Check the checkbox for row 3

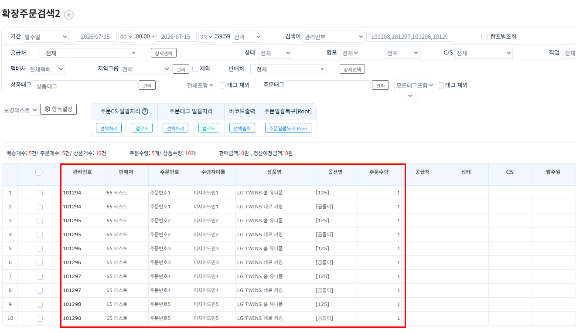pos(40,221)
